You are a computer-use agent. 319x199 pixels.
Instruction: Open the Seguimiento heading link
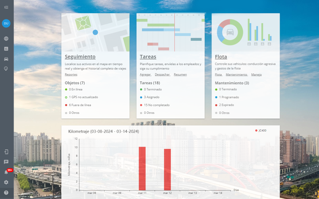(x=80, y=57)
